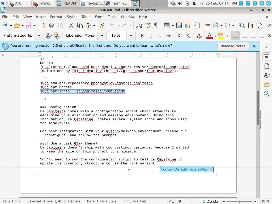The width and height of the screenshot is (272, 204).
Task: Dismiss the version 7.0 infobar
Action: [x=254, y=46]
